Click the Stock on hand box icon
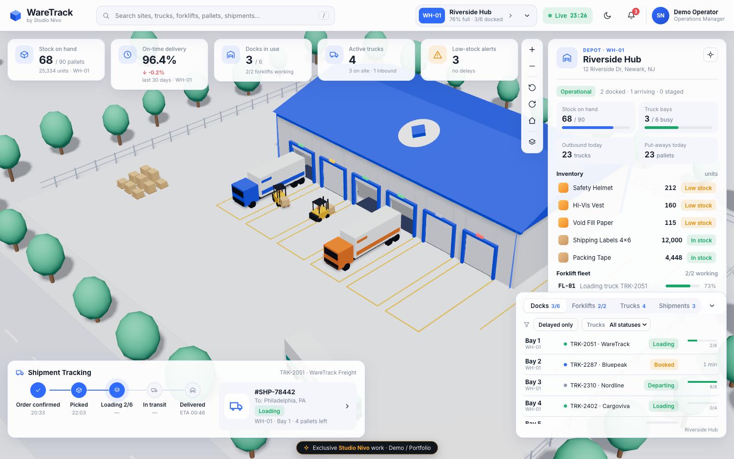 pos(24,55)
